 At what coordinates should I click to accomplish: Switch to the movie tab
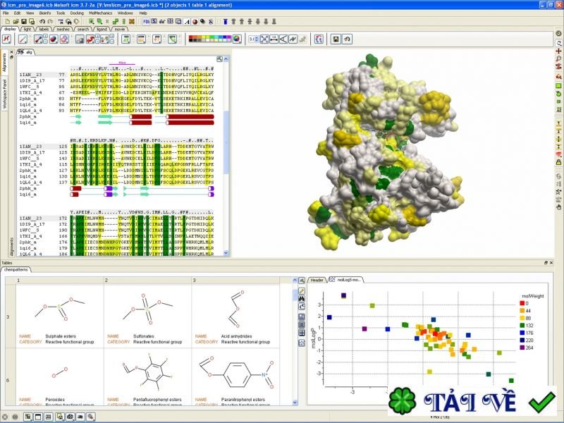[120, 29]
